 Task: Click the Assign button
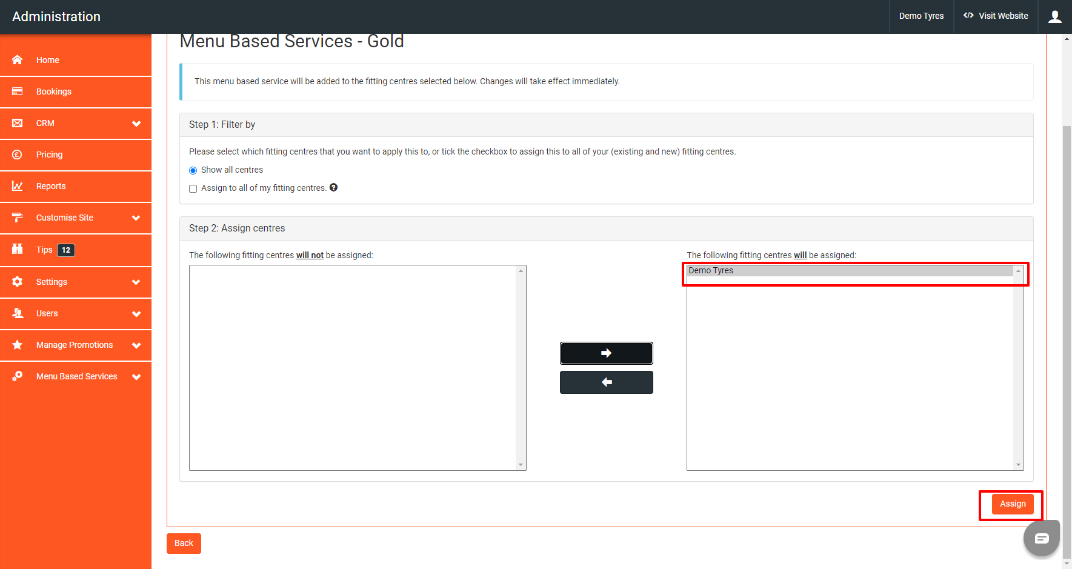[x=1012, y=504]
